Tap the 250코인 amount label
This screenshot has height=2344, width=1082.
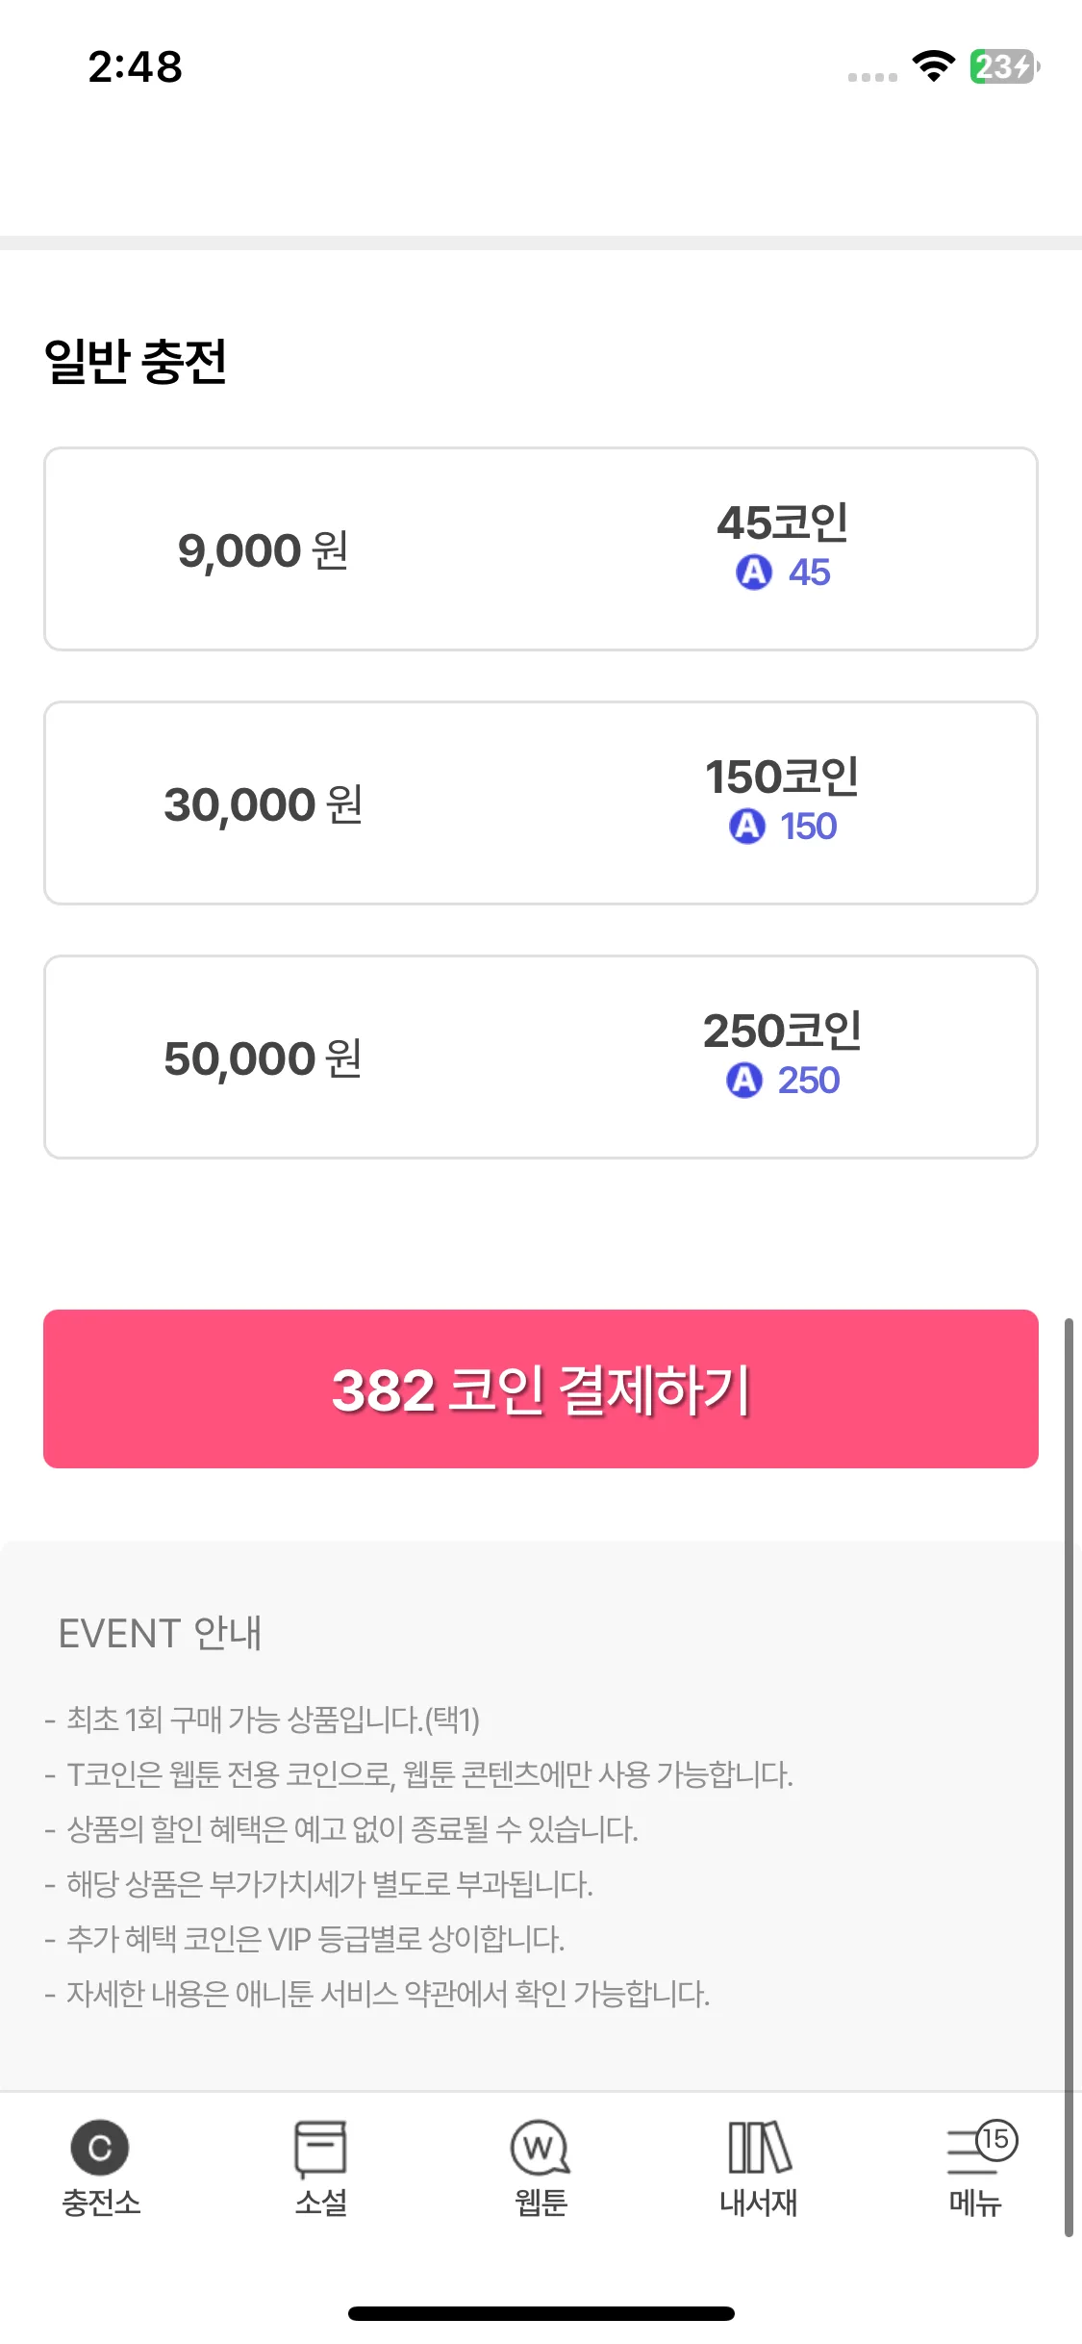[x=783, y=1031]
